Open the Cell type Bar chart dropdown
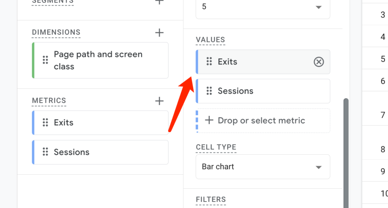The height and width of the screenshot is (208, 388). pos(263,167)
